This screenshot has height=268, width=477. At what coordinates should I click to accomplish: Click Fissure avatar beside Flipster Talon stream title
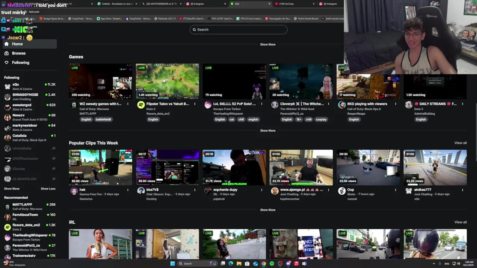141,105
